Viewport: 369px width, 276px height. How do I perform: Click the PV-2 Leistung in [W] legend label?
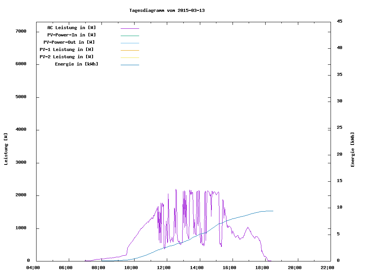[66, 57]
